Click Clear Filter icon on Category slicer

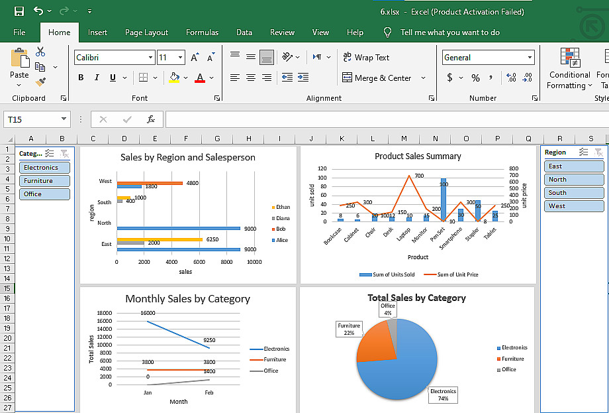click(64, 153)
